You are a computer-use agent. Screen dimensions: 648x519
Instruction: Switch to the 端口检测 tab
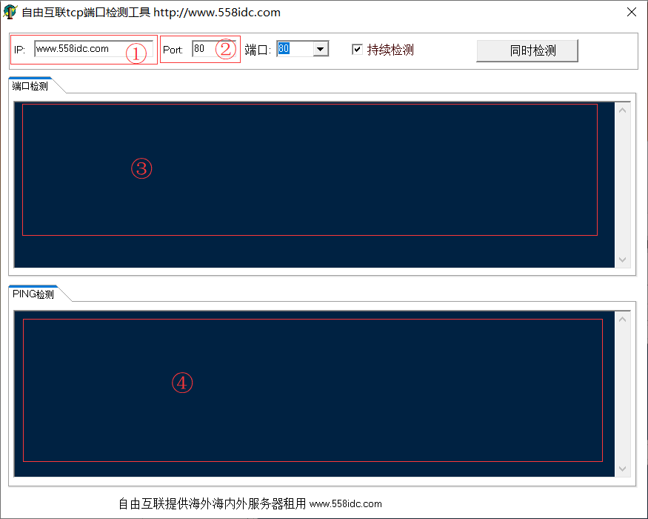(30, 86)
